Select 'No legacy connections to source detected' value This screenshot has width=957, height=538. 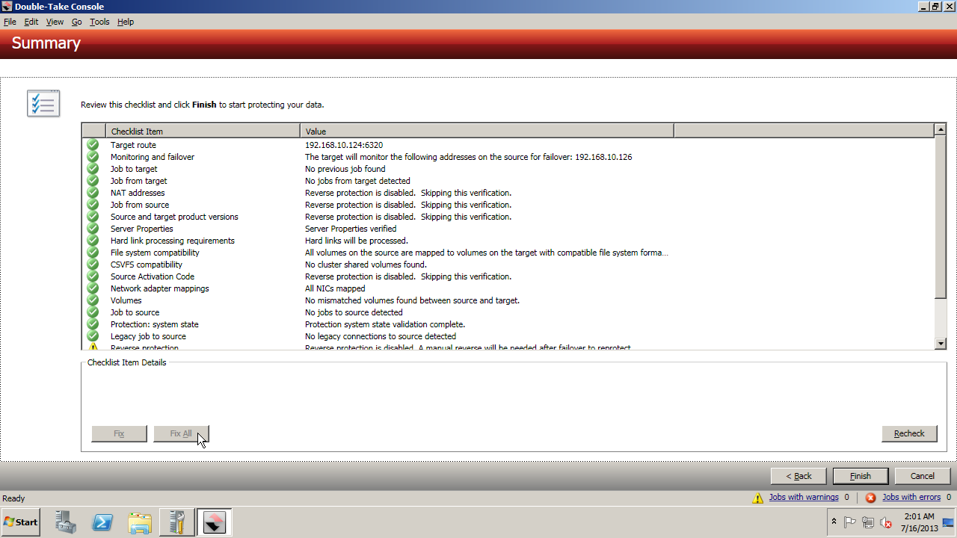click(381, 336)
